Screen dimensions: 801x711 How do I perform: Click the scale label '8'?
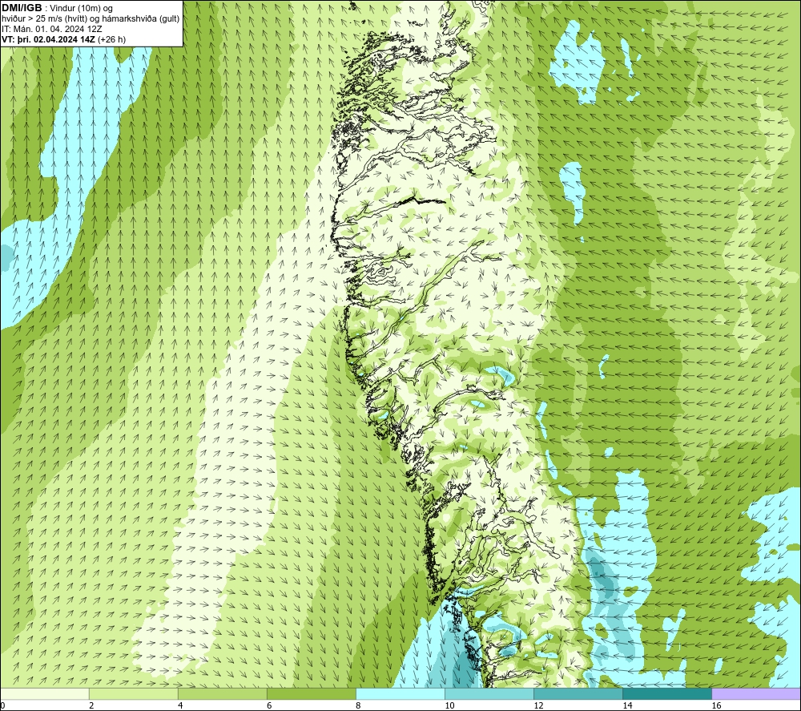(357, 706)
